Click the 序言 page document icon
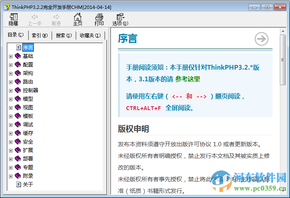 point(19,47)
